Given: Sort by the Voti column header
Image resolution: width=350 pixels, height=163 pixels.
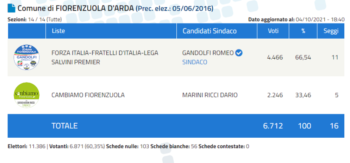Looking at the screenshot, I should (273, 31).
